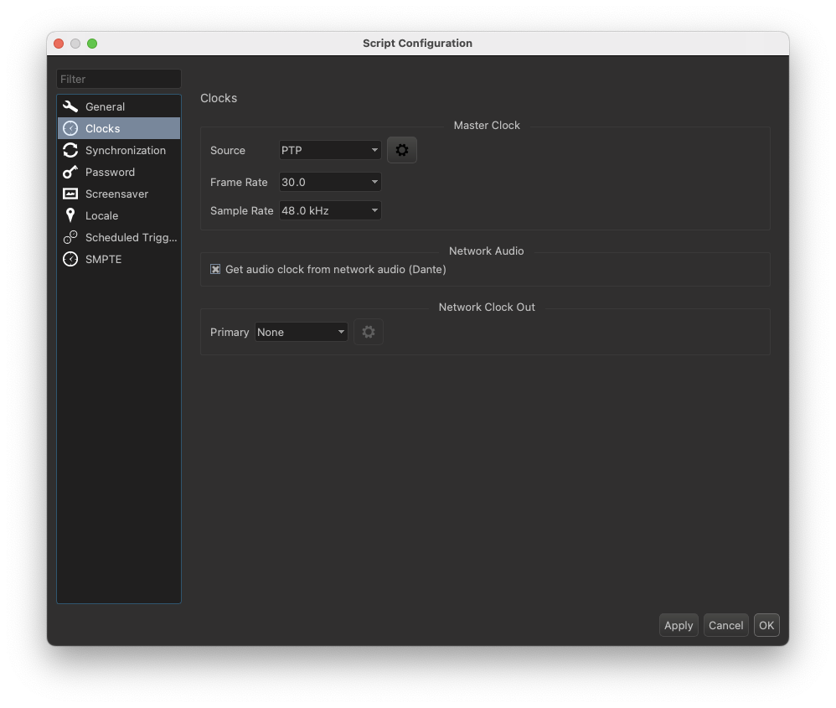This screenshot has width=836, height=708.
Task: Click the Cancel button
Action: 725,625
